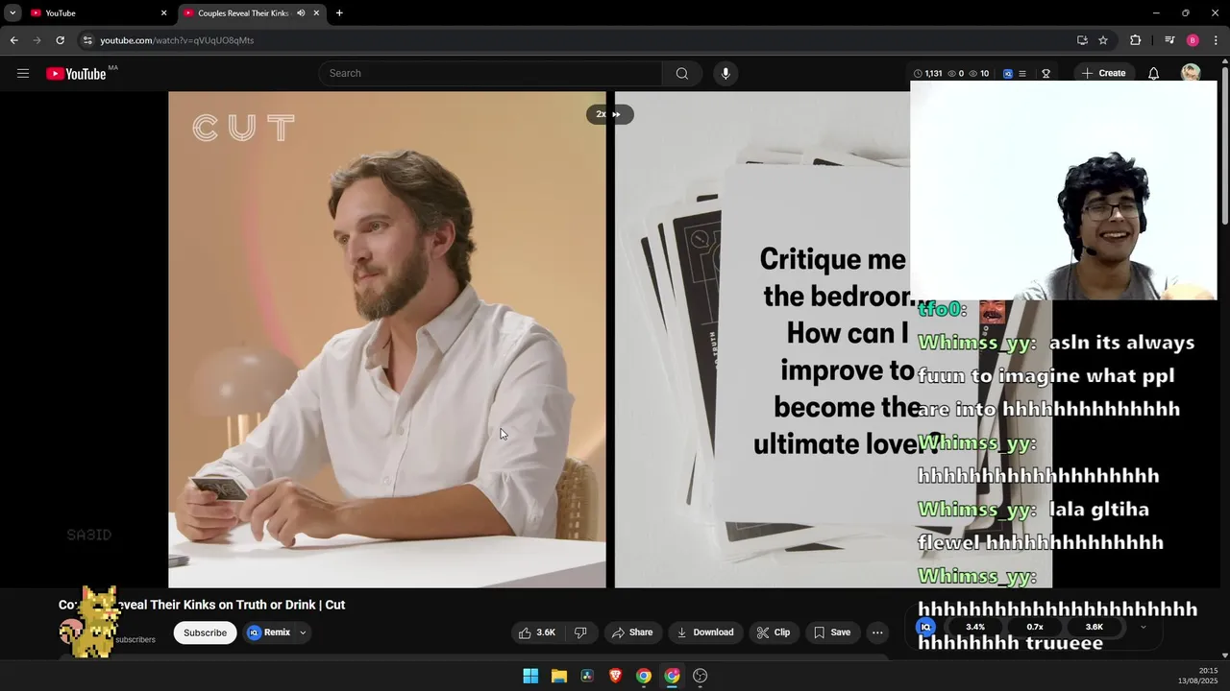Image resolution: width=1230 pixels, height=691 pixels.
Task: Reload the current page
Action: pyautogui.click(x=60, y=40)
